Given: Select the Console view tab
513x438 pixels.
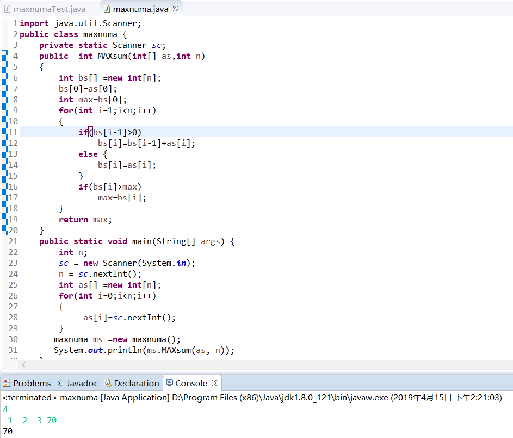Looking at the screenshot, I should click(x=191, y=383).
